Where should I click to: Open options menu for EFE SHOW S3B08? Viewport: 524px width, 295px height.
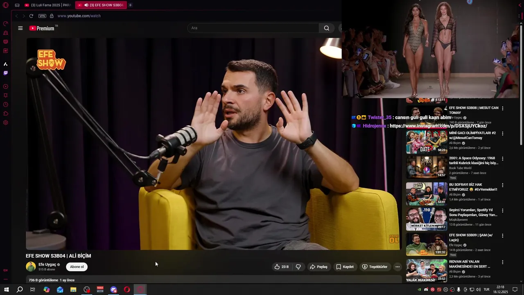click(x=503, y=108)
